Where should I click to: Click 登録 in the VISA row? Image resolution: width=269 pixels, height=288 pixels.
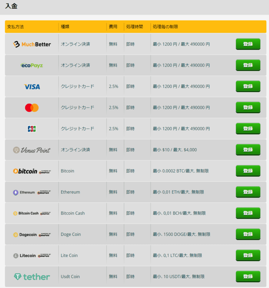(x=248, y=86)
